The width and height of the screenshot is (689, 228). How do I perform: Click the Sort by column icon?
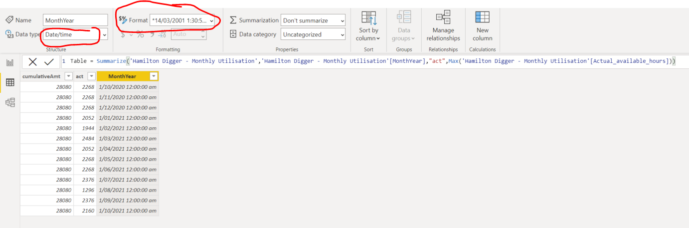(368, 18)
